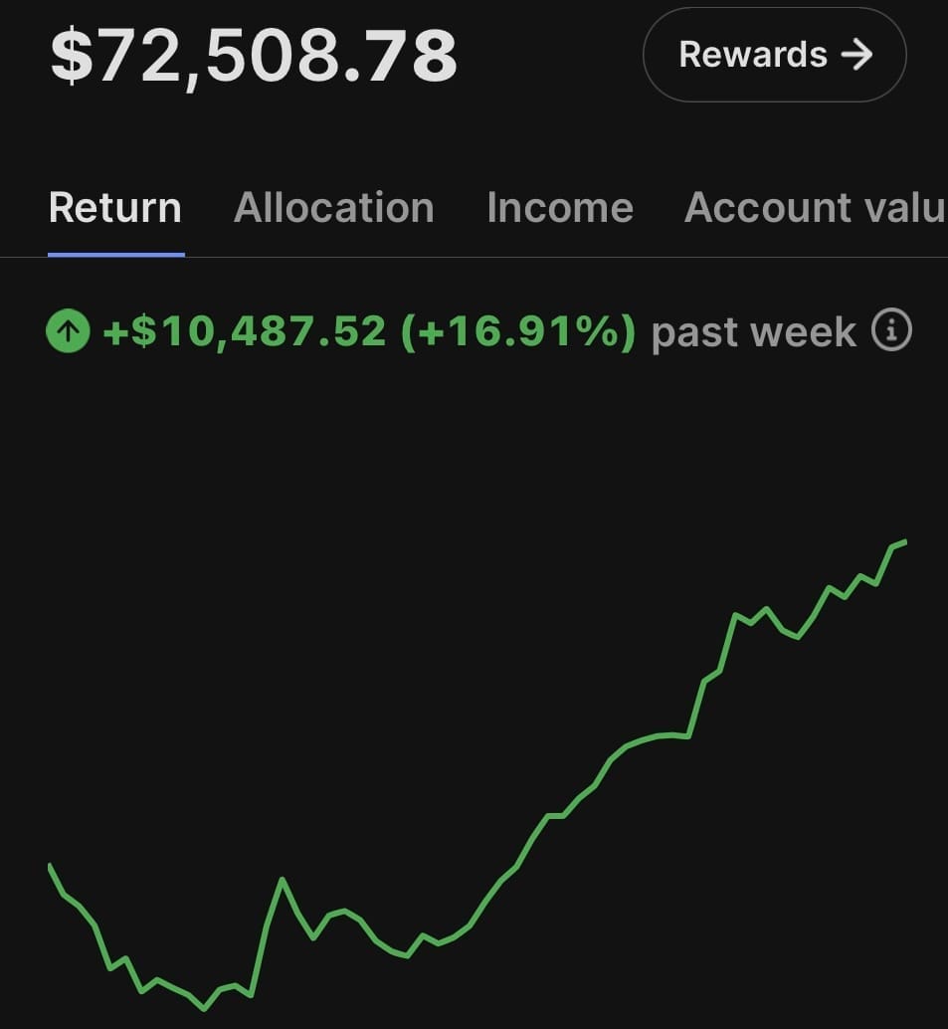Open the past week period selector
This screenshot has width=948, height=1029.
pyautogui.click(x=753, y=332)
